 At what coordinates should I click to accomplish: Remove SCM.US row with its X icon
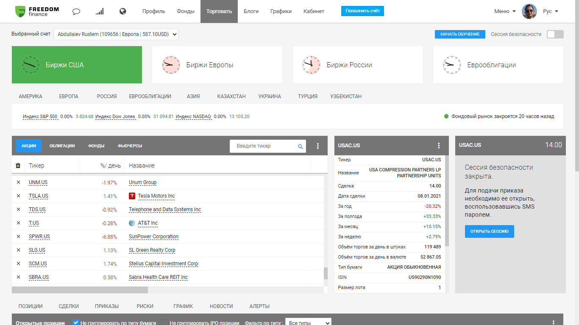pyautogui.click(x=18, y=264)
